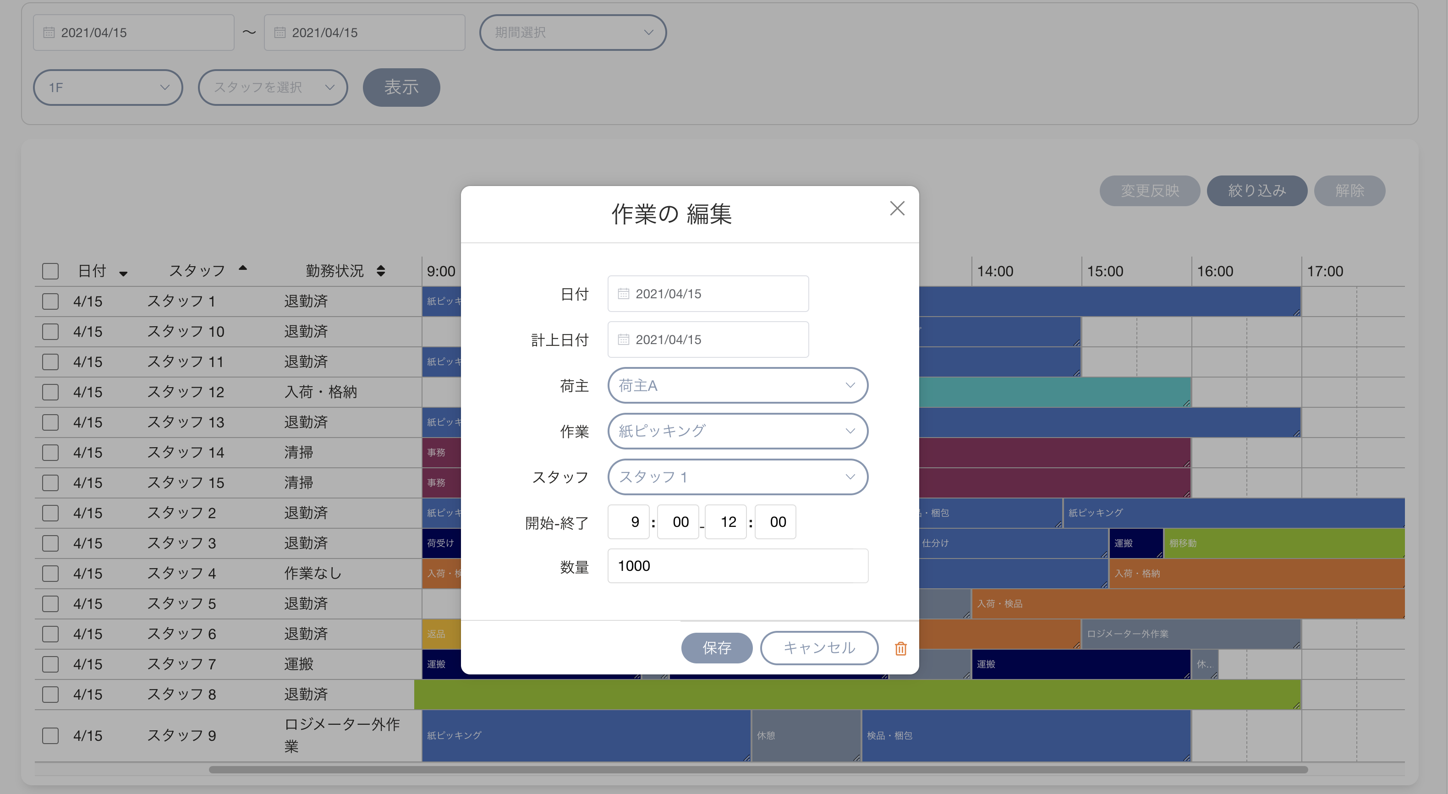
Task: Toggle the select-all header checkbox
Action: tap(50, 271)
